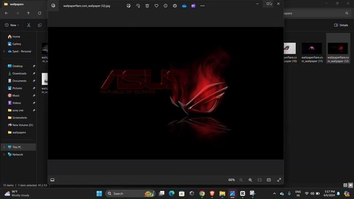354x199 pixels.
Task: Show file info for the image
Action: 165,6
